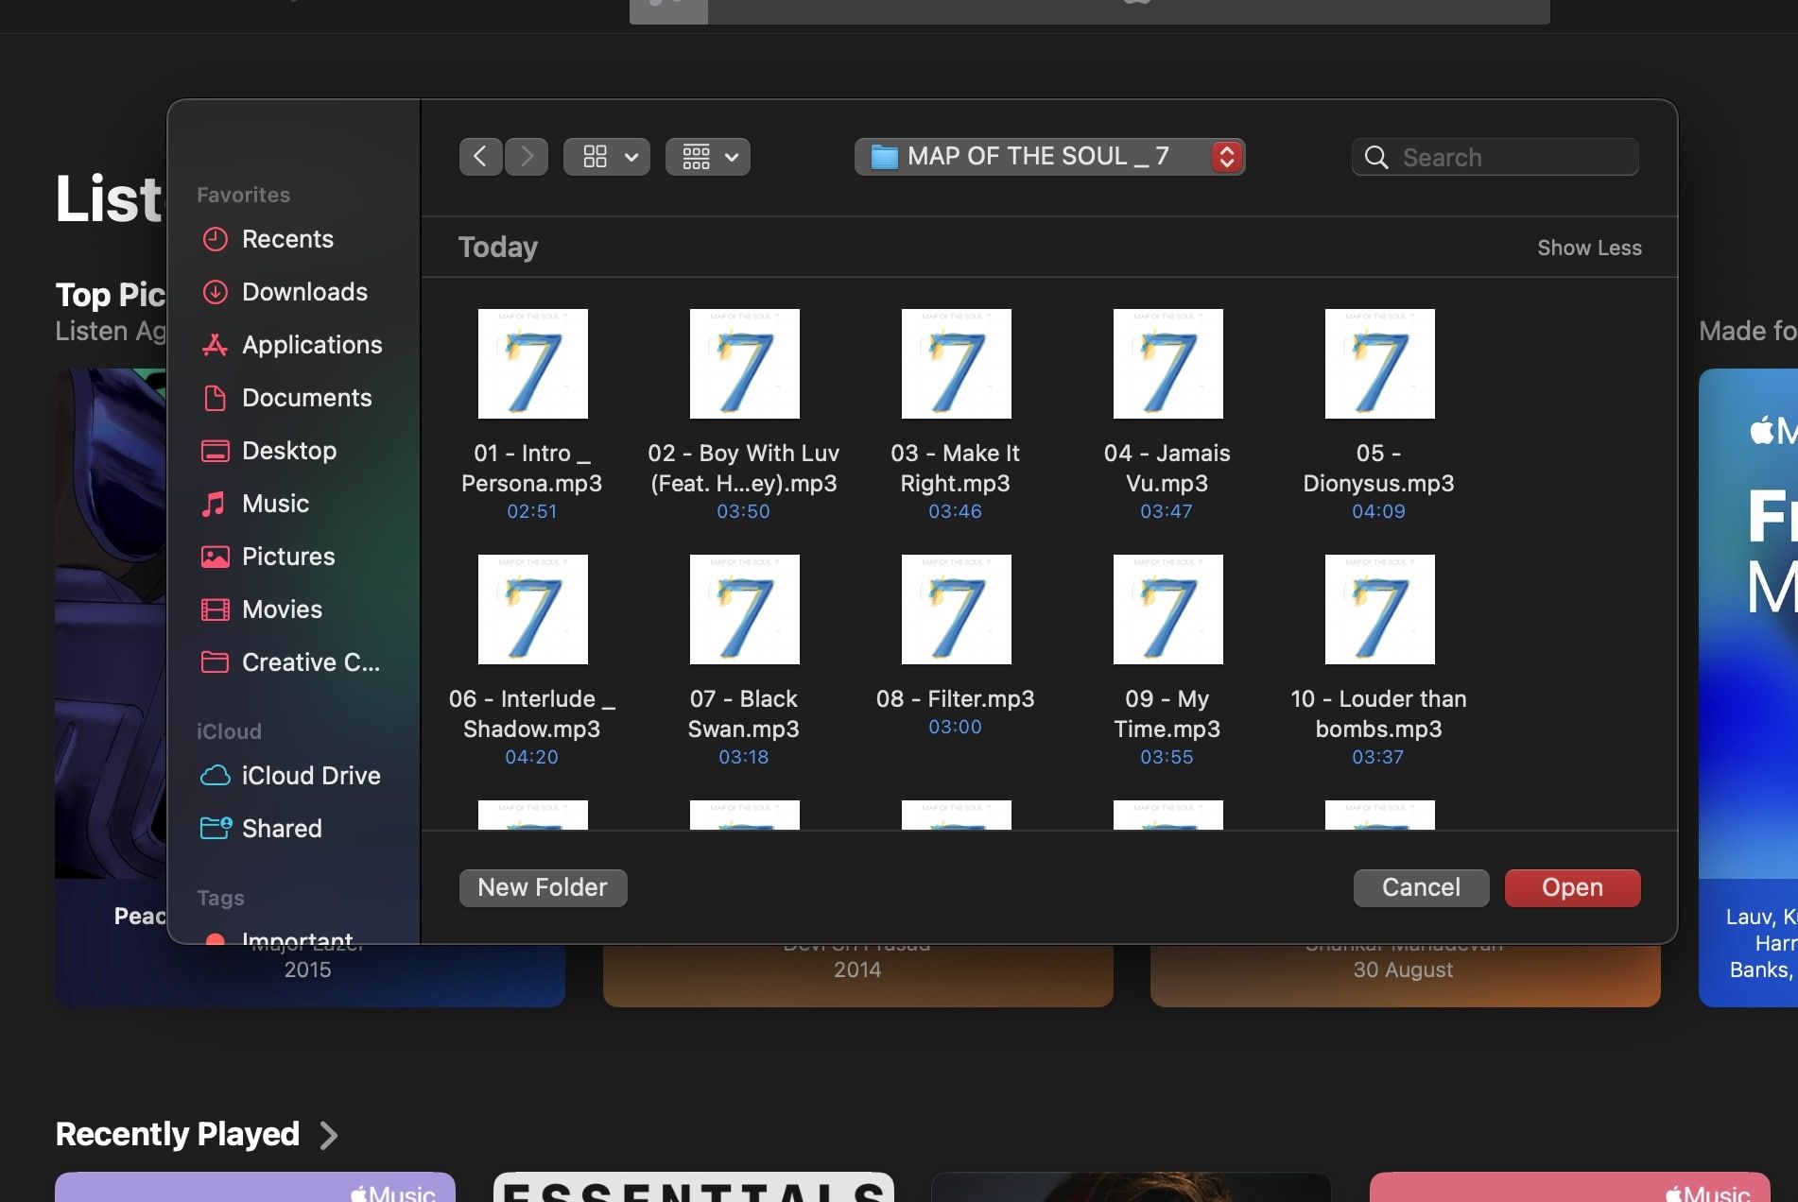
Task: Click the red Important tag swatch
Action: pos(216,938)
